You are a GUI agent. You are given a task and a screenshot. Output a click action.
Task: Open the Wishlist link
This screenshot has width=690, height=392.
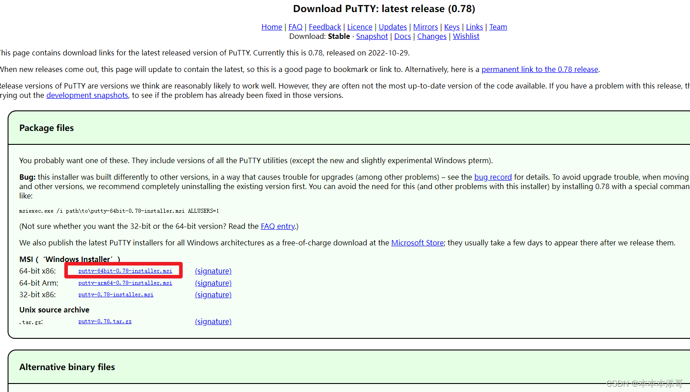[x=466, y=36]
